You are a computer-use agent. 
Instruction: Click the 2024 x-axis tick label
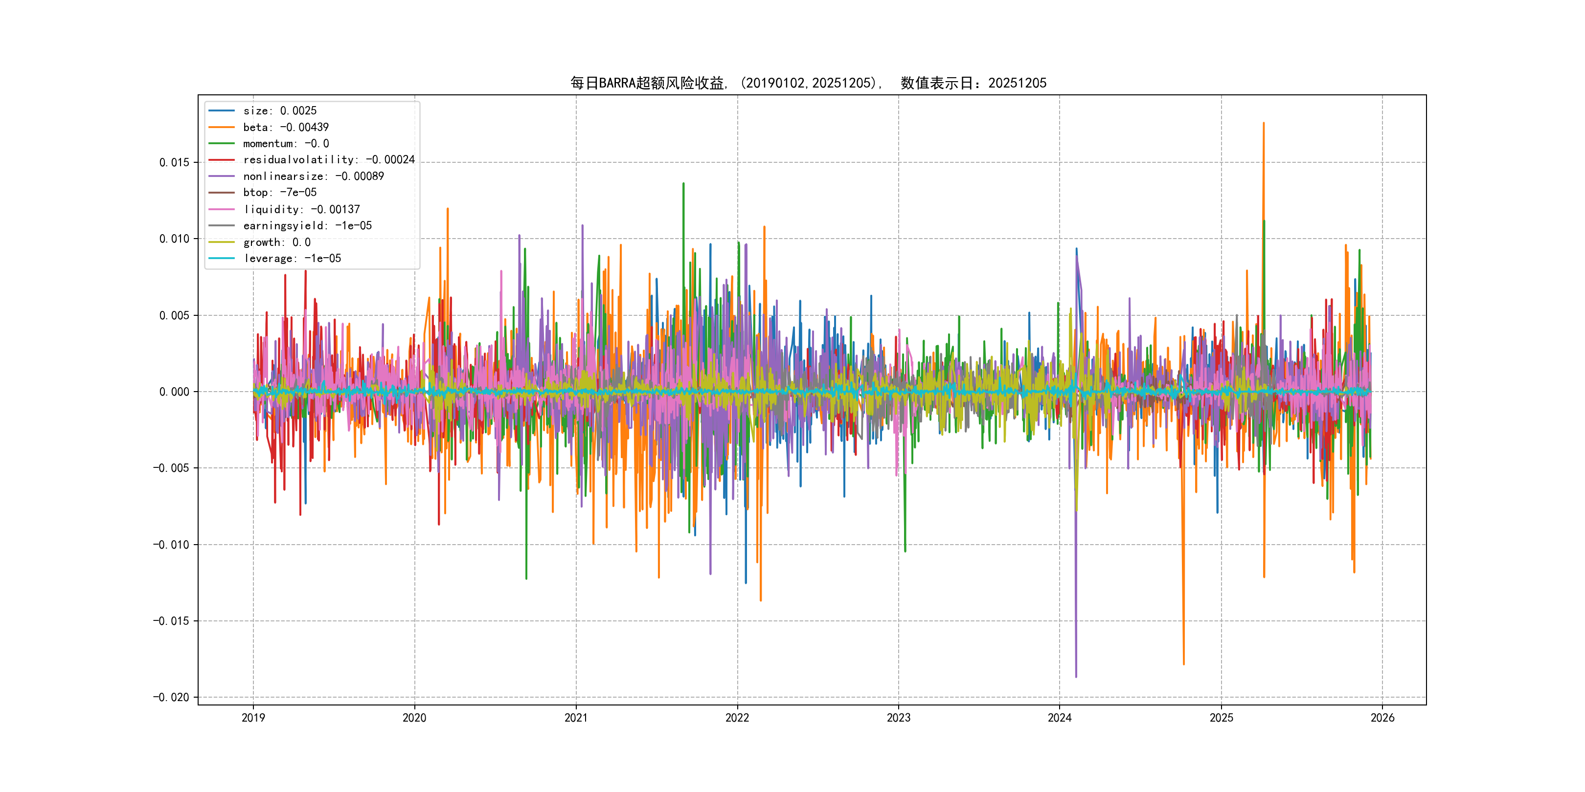pos(1060,718)
